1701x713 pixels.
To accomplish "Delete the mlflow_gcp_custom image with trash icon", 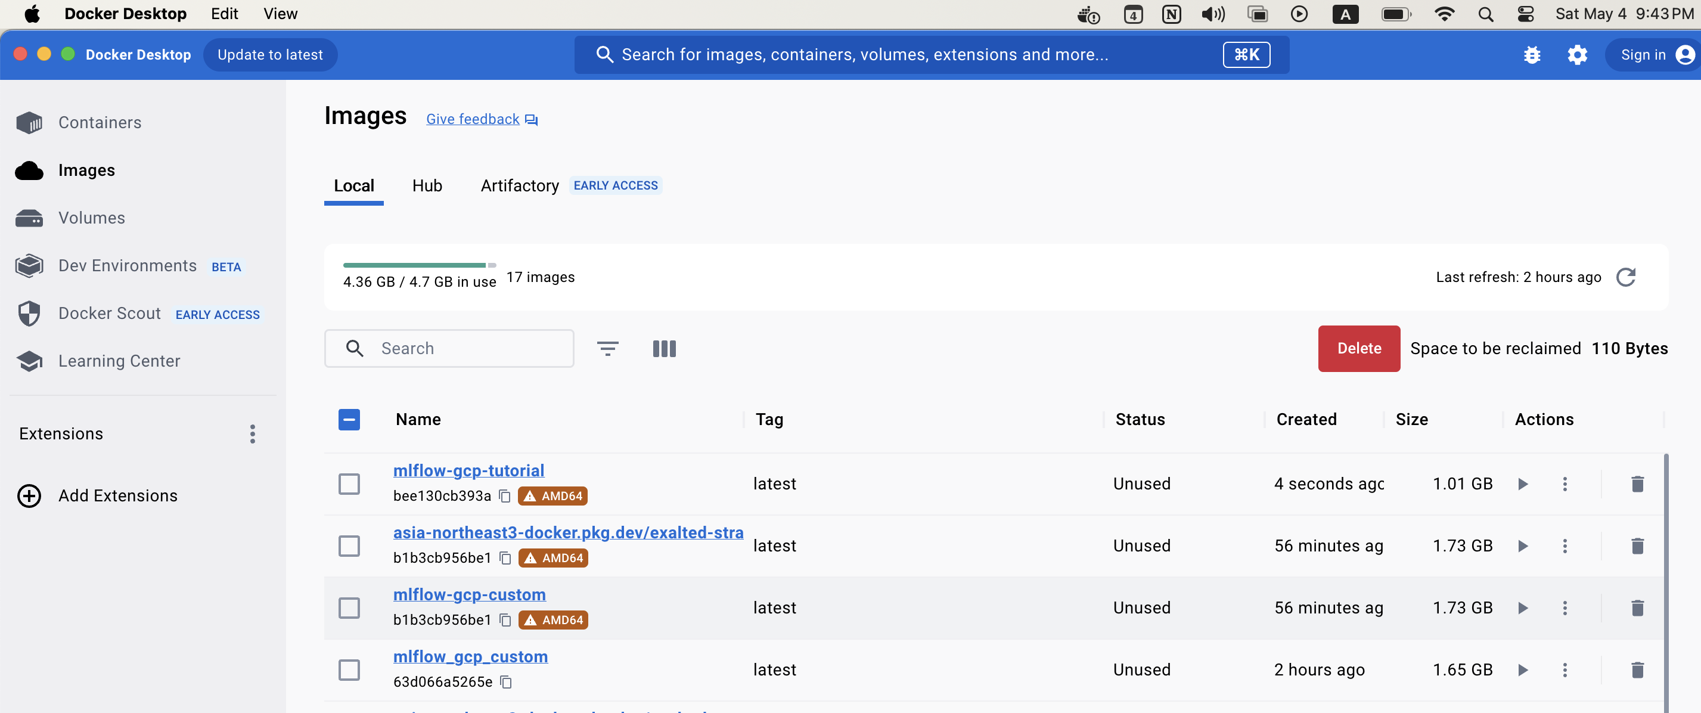I will coord(1637,670).
